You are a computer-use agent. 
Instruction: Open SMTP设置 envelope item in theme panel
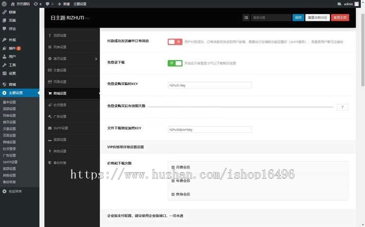(x=72, y=128)
